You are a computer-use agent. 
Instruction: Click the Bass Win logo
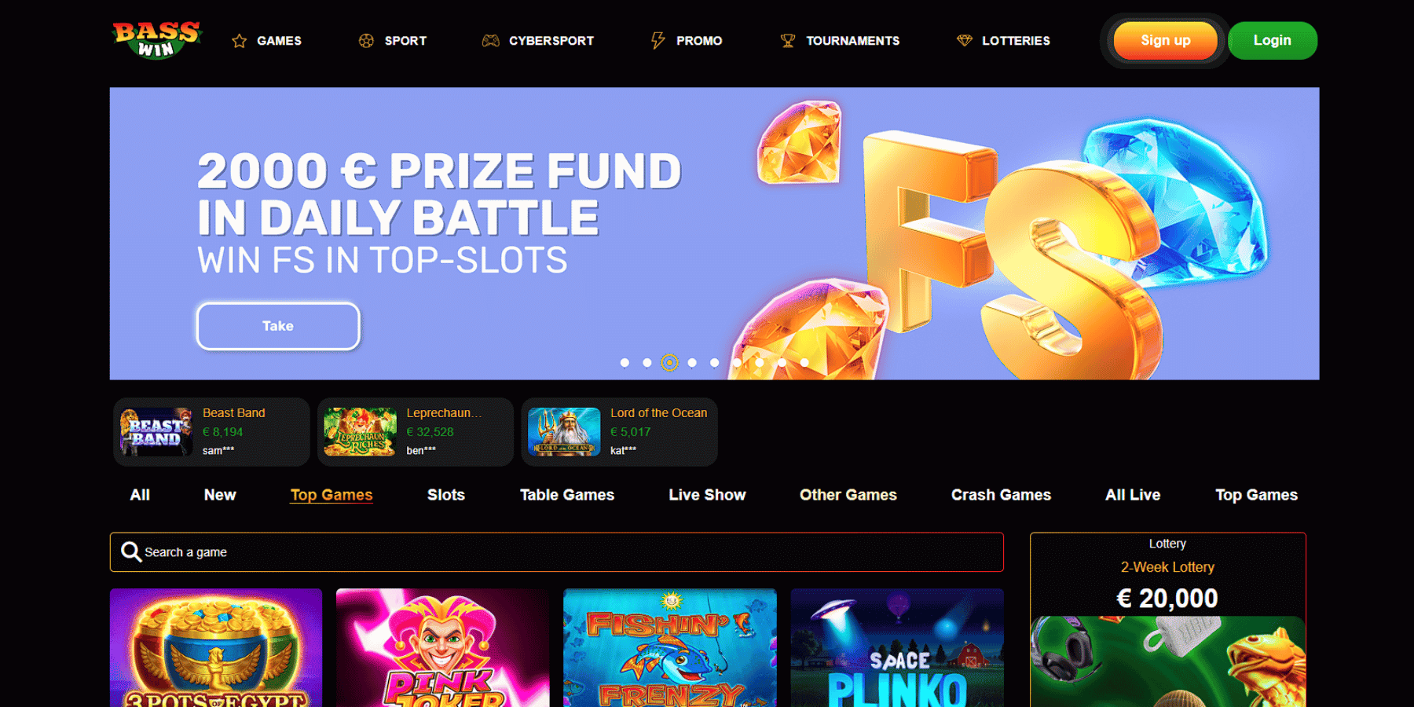157,40
